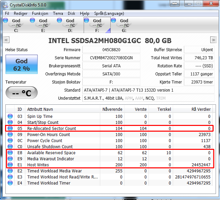The width and height of the screenshot is (220, 200).
Task: Click the Kjørte Timer 23973 timer field
Action: tap(199, 82)
